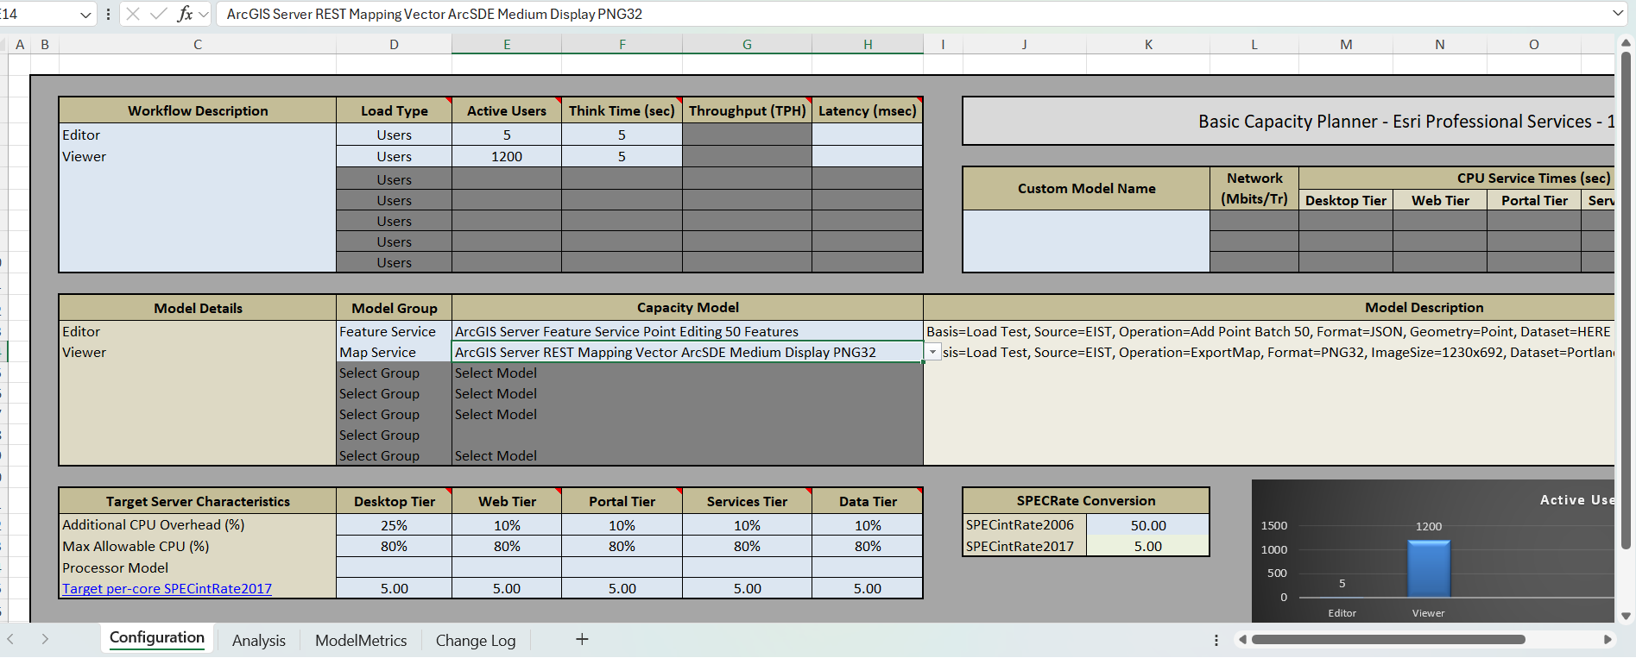The height and width of the screenshot is (658, 1636).
Task: Select the Data Tier per-core 5.00 cell
Action: pyautogui.click(x=868, y=588)
